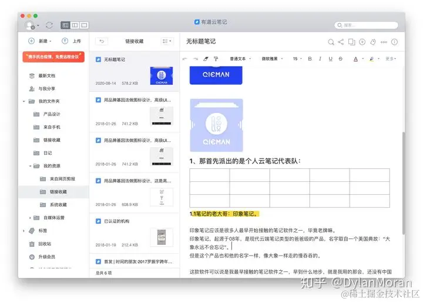The image size is (423, 302).
Task: Apply the font color A button
Action: click(x=356, y=59)
